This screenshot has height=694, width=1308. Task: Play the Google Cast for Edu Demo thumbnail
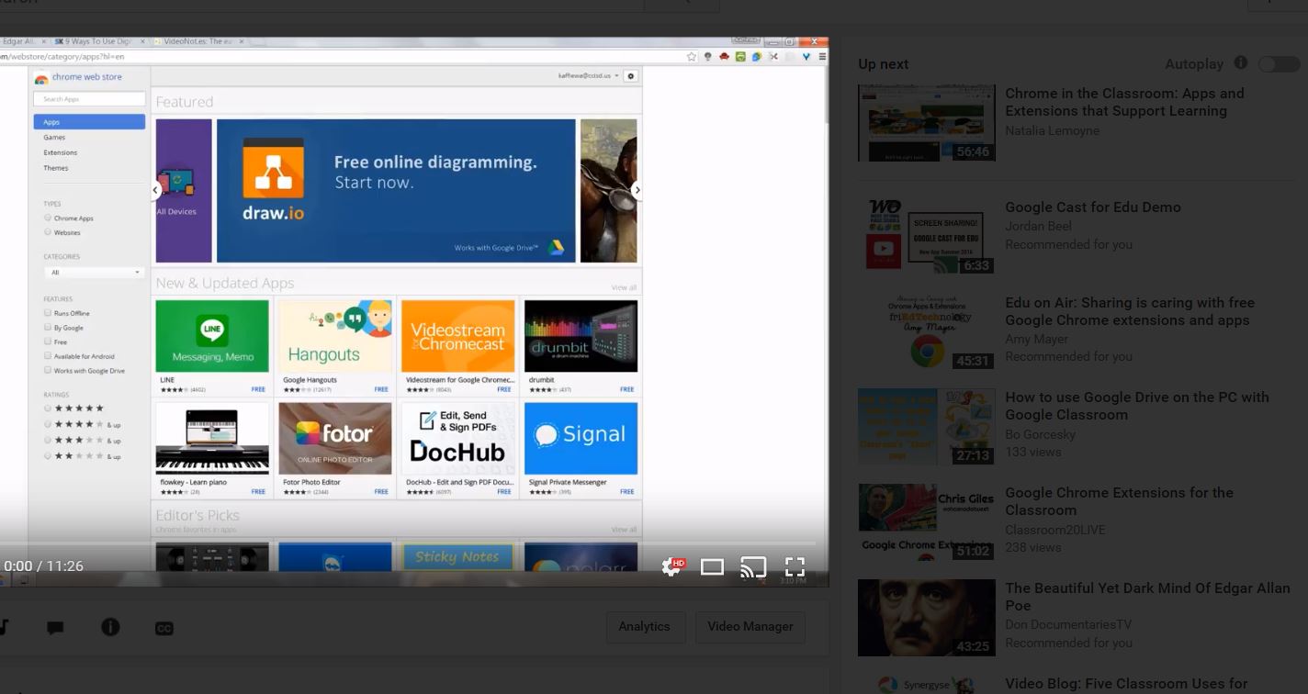click(926, 234)
